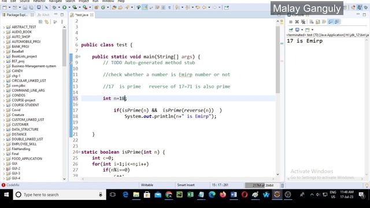This screenshot has width=370, height=208.
Task: Click the Last Edit Location arrow icon
Action: coord(198,8)
